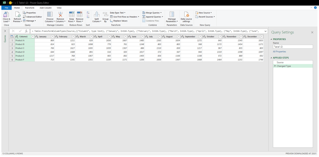Select the Product A cell

point(25,40)
